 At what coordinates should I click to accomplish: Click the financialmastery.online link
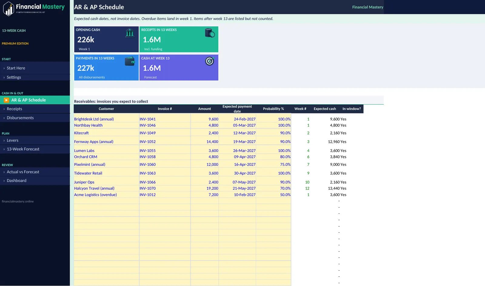(x=18, y=202)
